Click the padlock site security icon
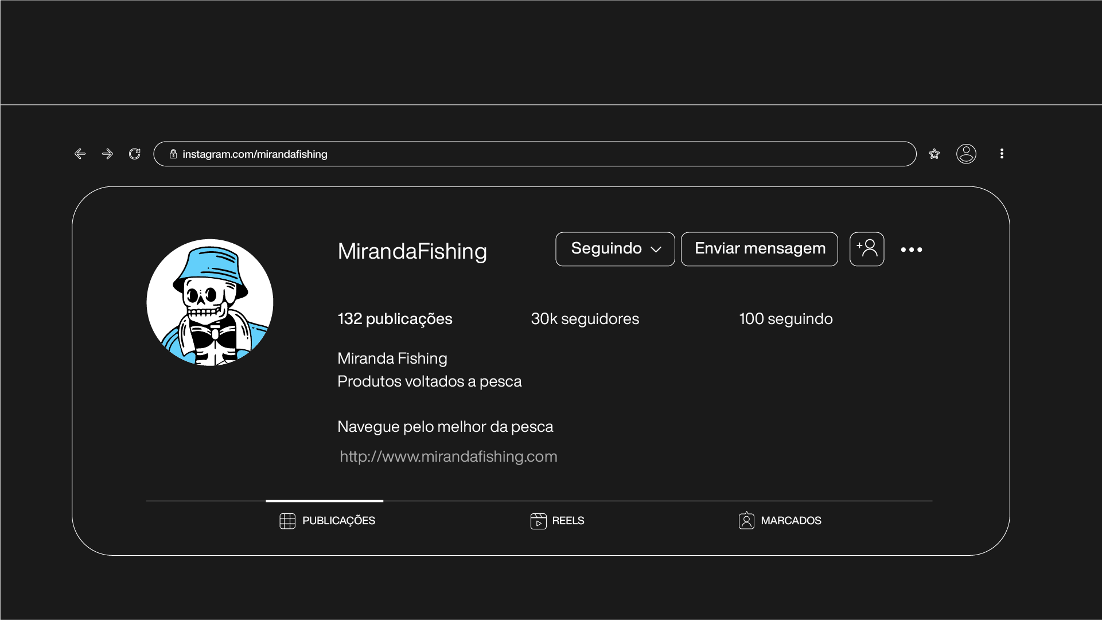The width and height of the screenshot is (1102, 620). point(173,154)
